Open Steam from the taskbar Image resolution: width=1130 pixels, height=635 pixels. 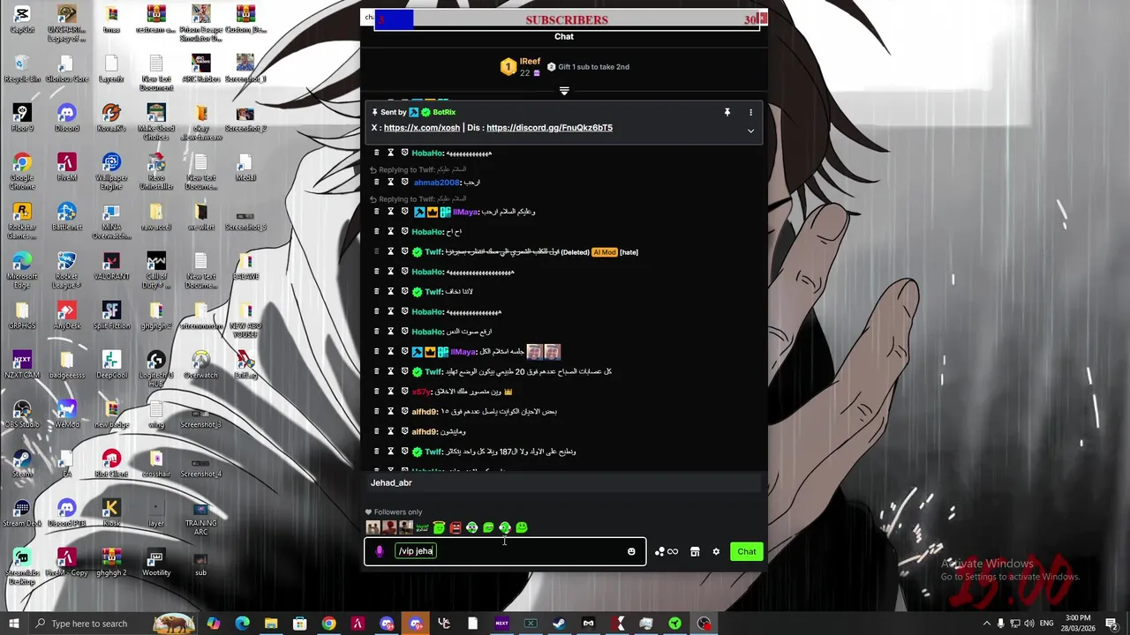(x=559, y=624)
